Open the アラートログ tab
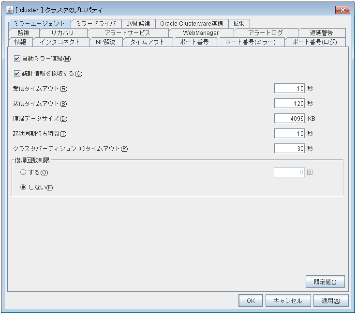This screenshot has width=356, height=314. [x=266, y=33]
